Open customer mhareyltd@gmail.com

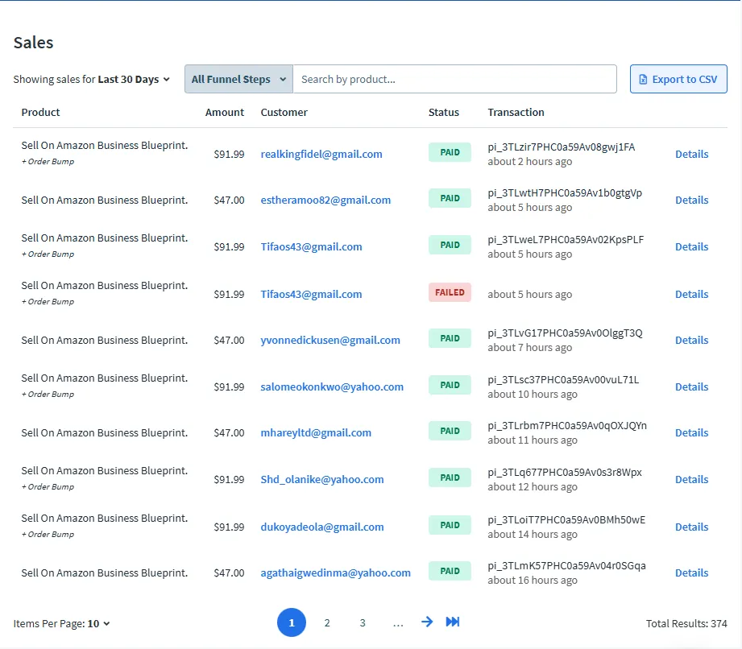(x=316, y=433)
